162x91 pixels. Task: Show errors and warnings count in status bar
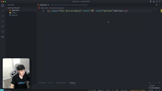(x=8, y=90)
